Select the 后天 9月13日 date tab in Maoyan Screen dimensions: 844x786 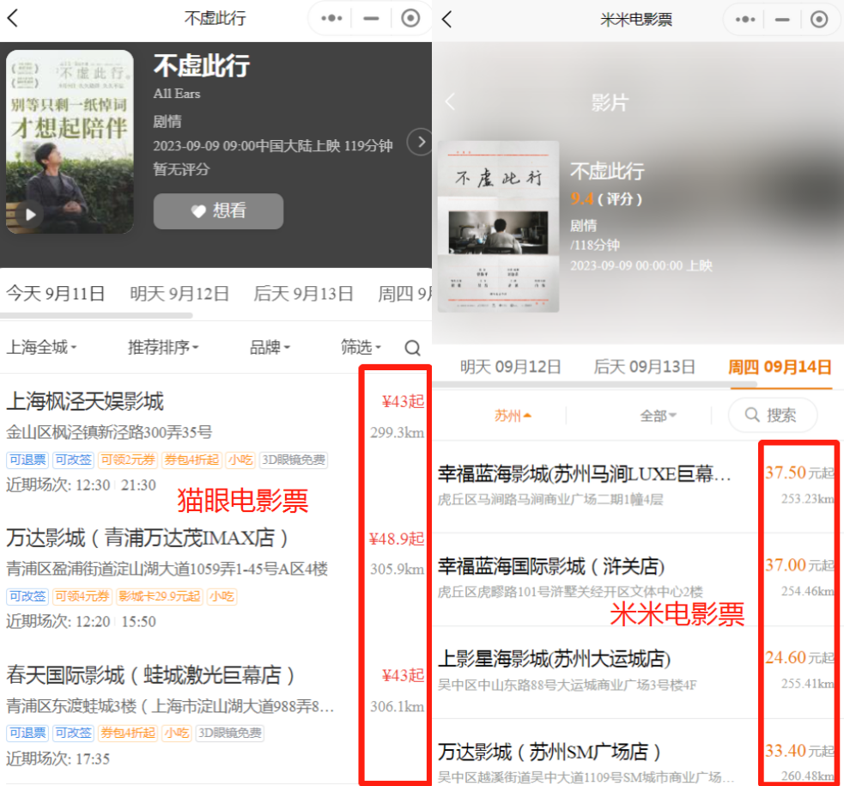point(304,294)
